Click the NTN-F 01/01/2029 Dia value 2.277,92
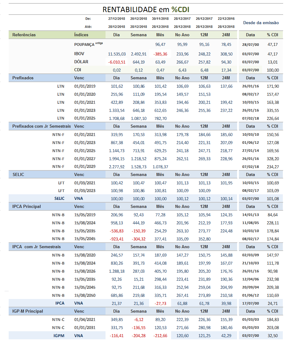Screen dimensions: 285x343 [x=117, y=167]
